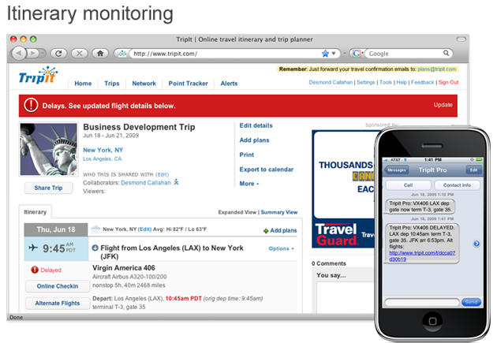The image size is (497, 343).
Task: Click the Travel Guard advertisement
Action: [x=343, y=188]
